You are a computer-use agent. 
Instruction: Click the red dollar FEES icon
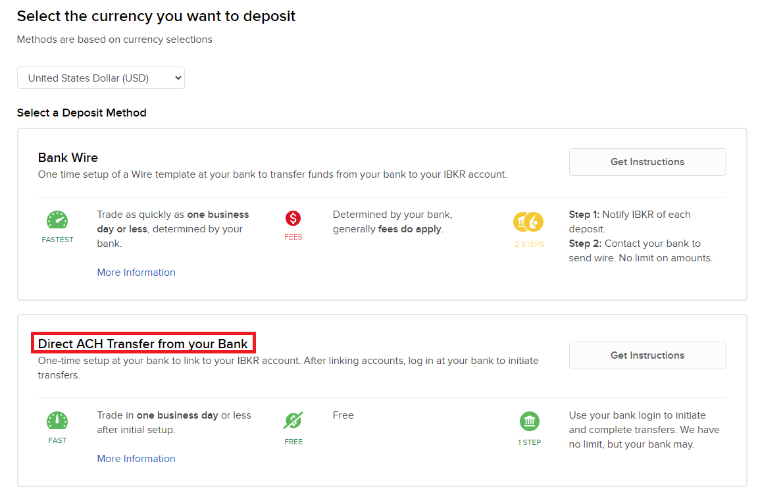pos(293,219)
